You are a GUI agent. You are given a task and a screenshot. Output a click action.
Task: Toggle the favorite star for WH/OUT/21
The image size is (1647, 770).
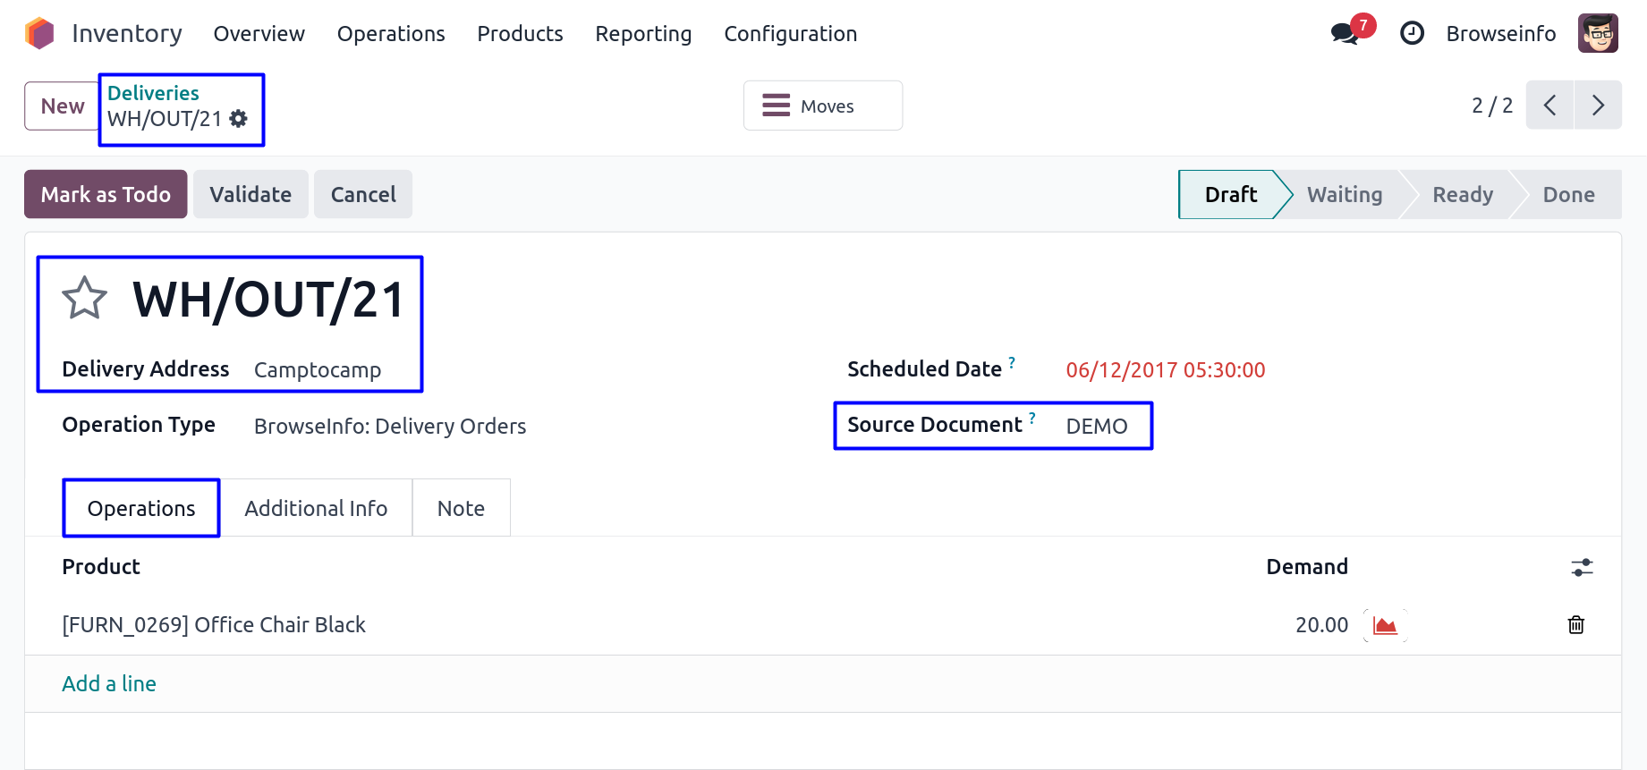(x=85, y=299)
